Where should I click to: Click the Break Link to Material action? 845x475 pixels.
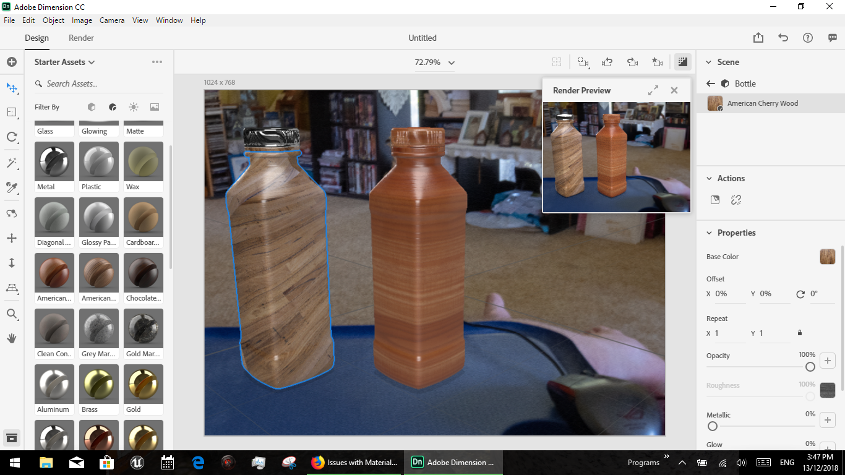[x=736, y=200]
